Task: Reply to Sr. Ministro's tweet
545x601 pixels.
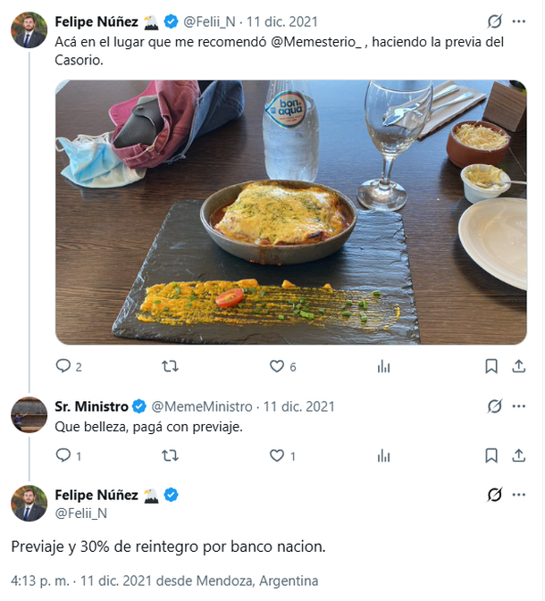Action: click(63, 455)
